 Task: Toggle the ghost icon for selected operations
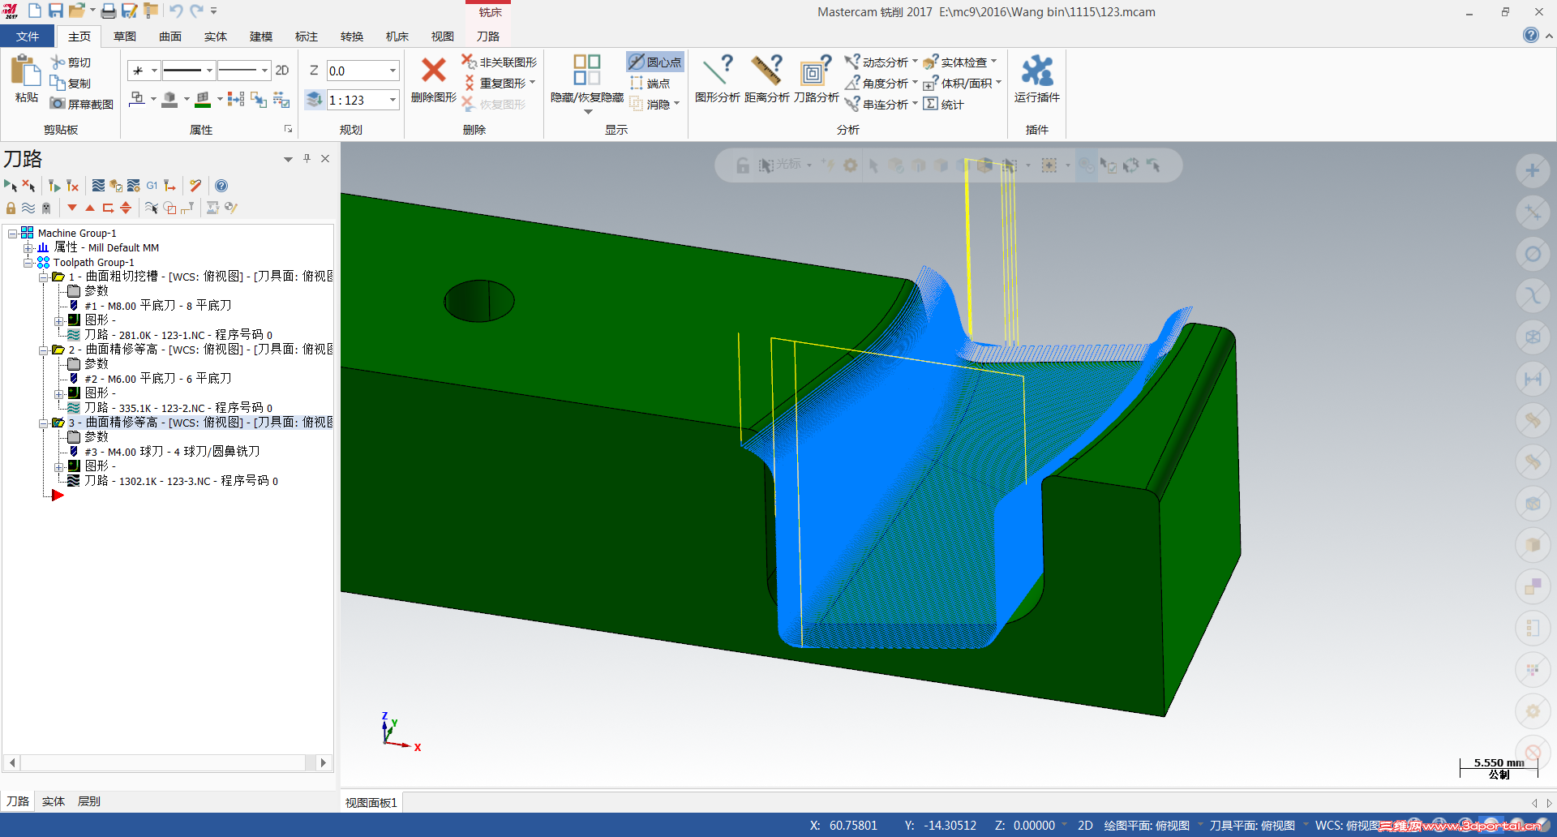click(46, 208)
